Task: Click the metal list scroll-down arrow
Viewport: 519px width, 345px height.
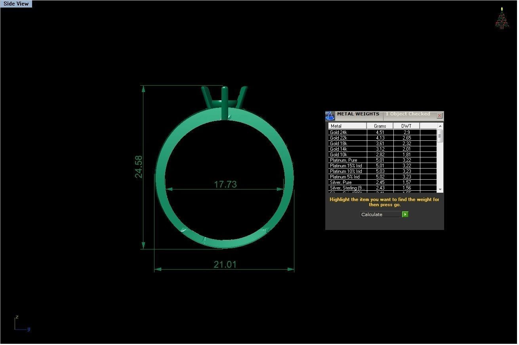Action: 440,190
